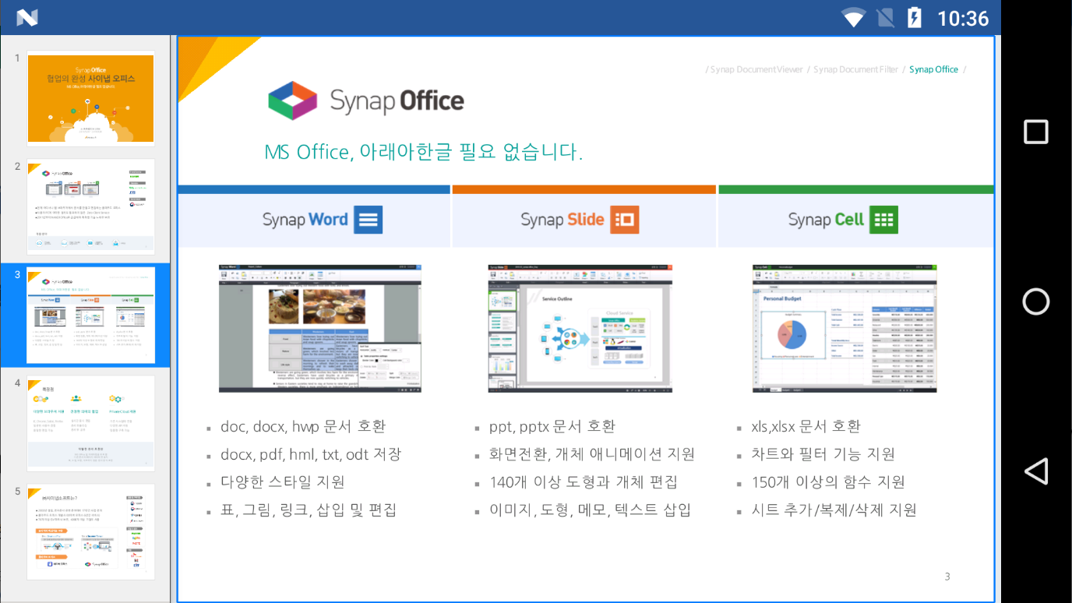
Task: Tap the Synap Slide heading
Action: tap(562, 220)
